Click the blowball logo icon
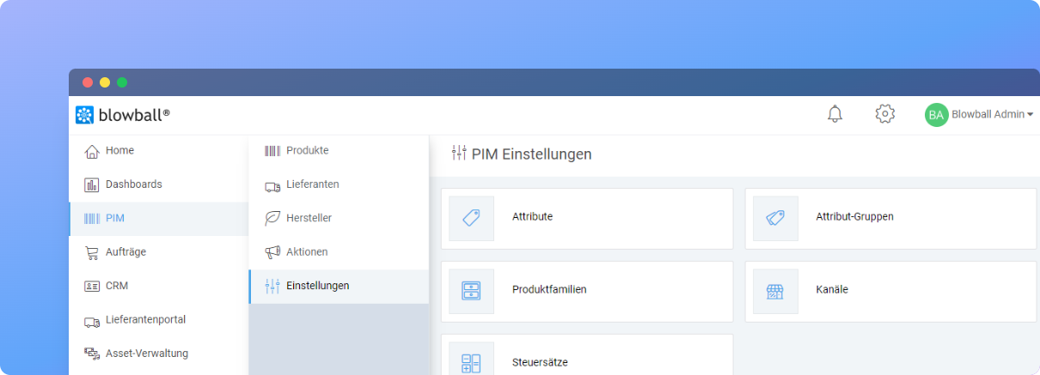This screenshot has width=1040, height=375. [x=84, y=114]
